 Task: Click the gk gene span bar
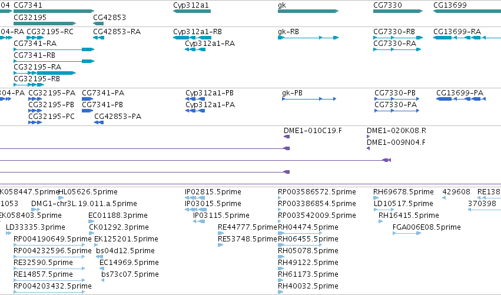point(308,11)
